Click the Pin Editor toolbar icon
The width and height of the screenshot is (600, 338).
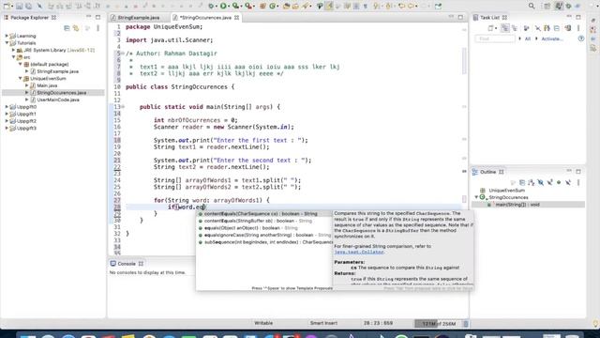(x=438, y=6)
